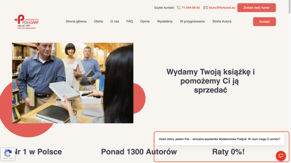The height and width of the screenshot is (163, 291).
Task: Click the envelope email icon
Action: tap(205, 8)
